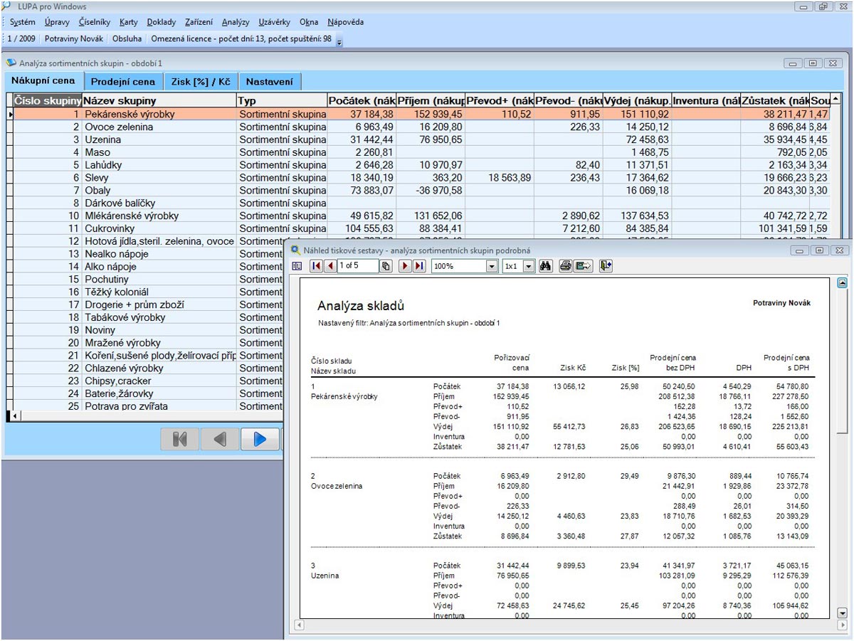Click the Náhled tiskové sestavy window magnifier icon

(296, 250)
